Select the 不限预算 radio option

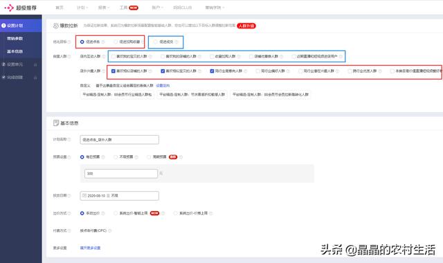pyautogui.click(x=116, y=157)
